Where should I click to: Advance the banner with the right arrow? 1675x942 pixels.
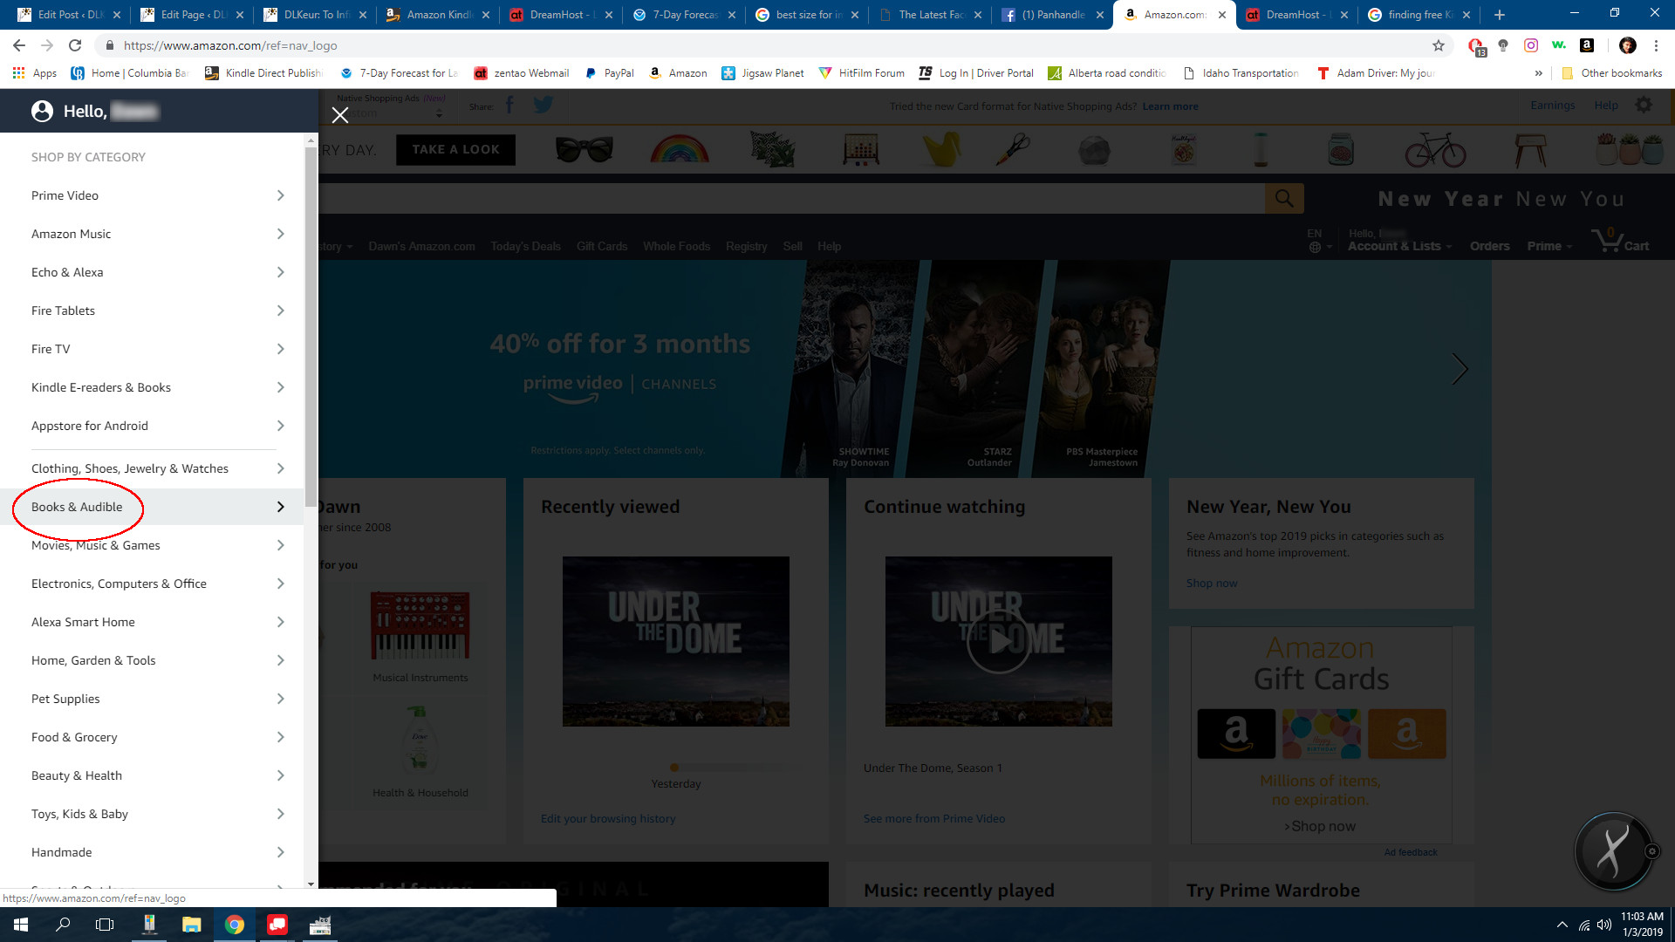1460,369
